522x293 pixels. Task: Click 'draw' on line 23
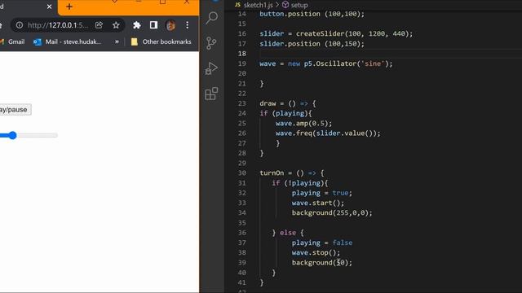(x=268, y=103)
